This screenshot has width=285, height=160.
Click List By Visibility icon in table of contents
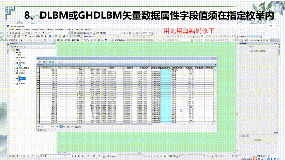point(18,47)
